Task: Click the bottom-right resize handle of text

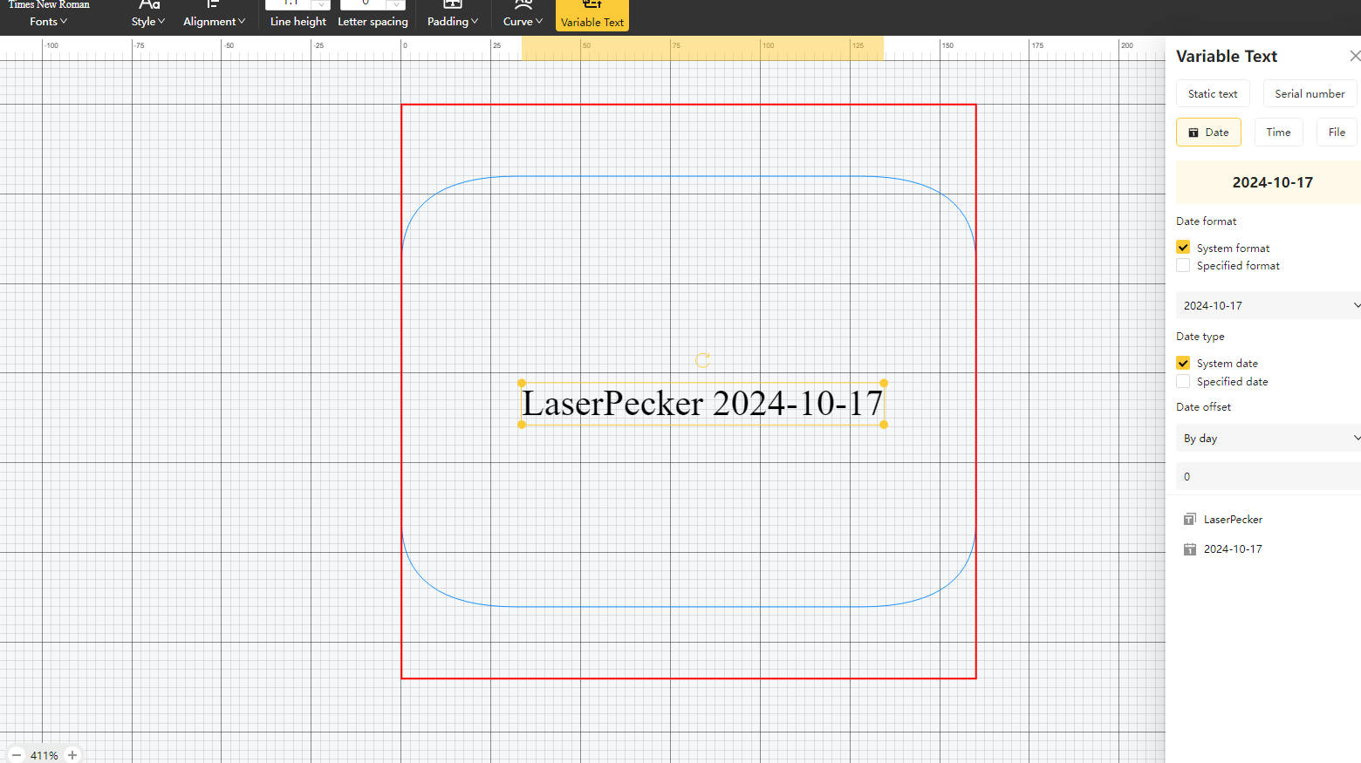Action: click(x=884, y=425)
